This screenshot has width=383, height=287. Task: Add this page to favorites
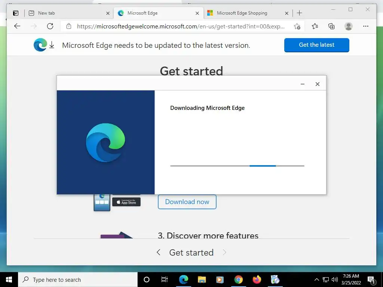297,27
